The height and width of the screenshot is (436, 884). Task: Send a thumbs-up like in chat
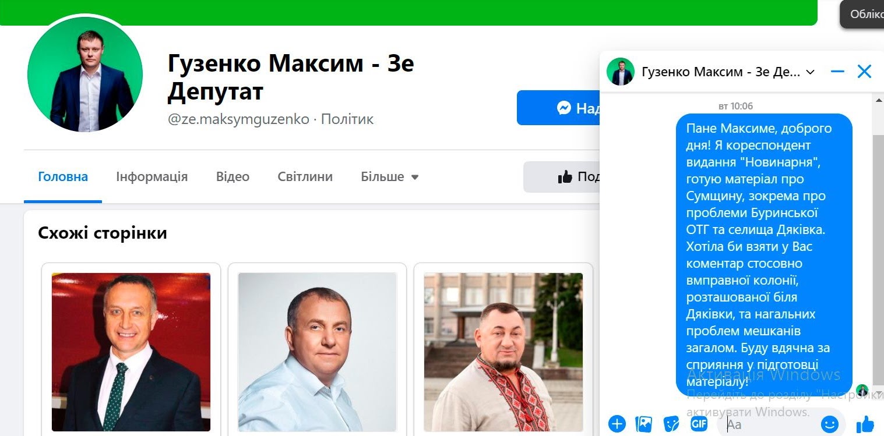coord(865,423)
